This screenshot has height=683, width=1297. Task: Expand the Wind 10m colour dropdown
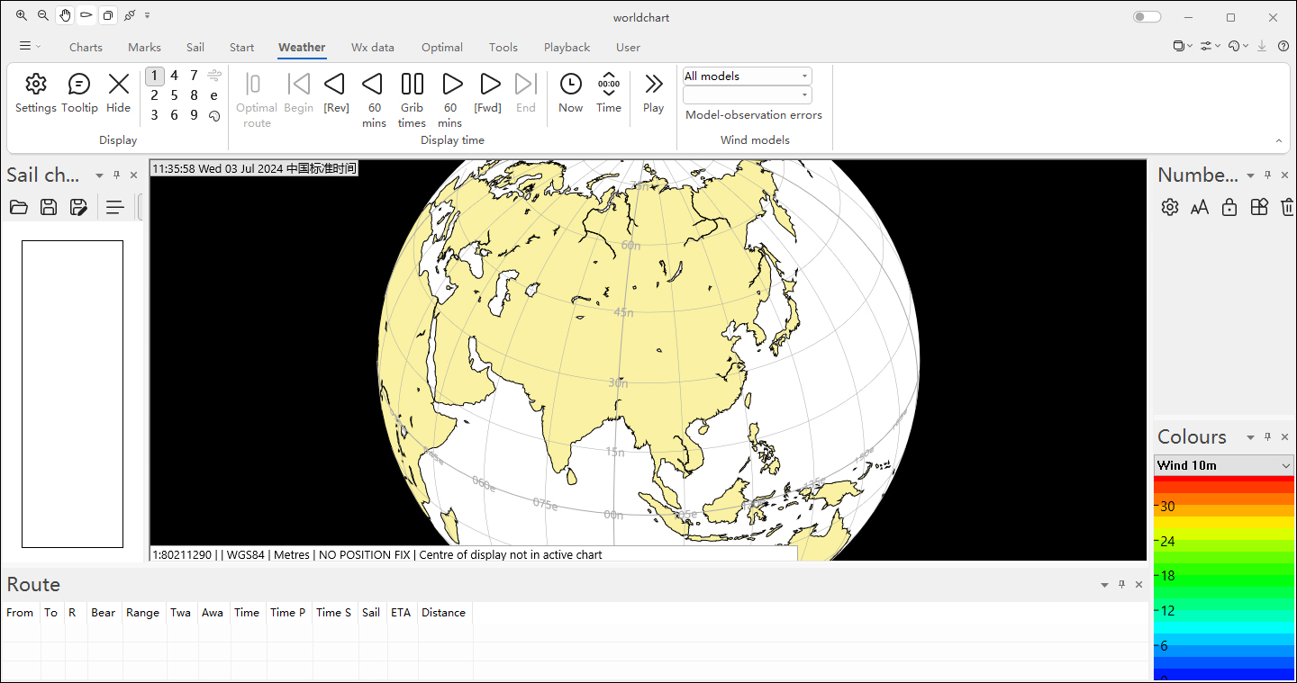1223,465
